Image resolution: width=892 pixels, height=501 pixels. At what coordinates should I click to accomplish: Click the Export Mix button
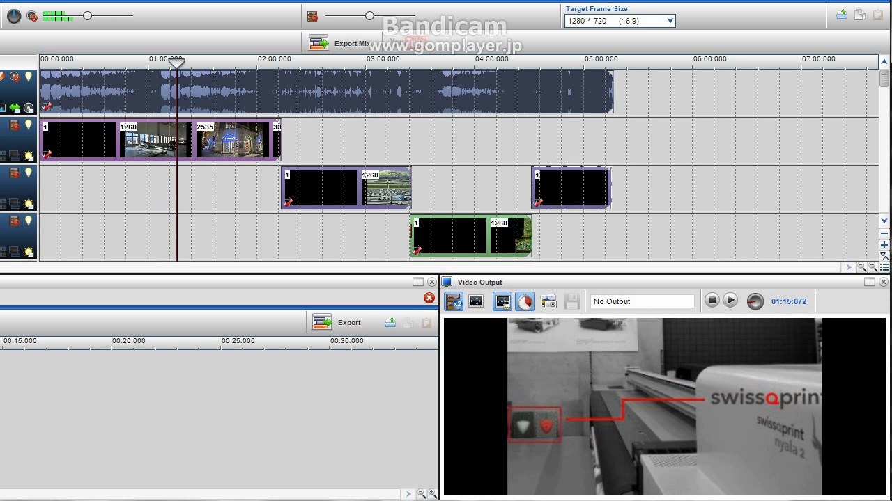coord(339,43)
